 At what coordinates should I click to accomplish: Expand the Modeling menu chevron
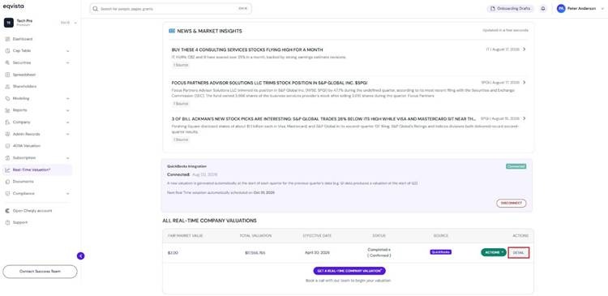coord(68,99)
